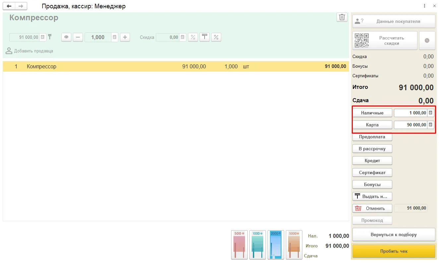Choose Предоплата payment type

(372, 137)
